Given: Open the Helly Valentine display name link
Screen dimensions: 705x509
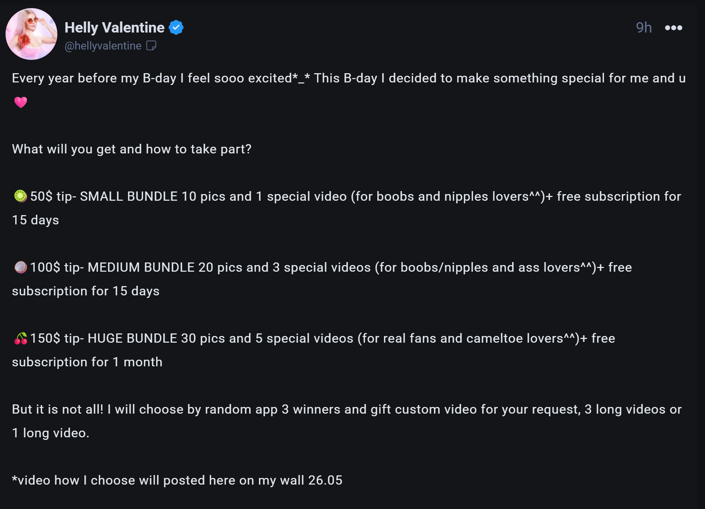Looking at the screenshot, I should 114,27.
